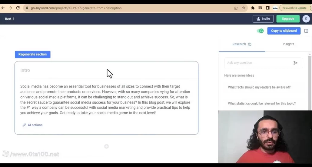Click the green Upgrade button

[x=288, y=19]
